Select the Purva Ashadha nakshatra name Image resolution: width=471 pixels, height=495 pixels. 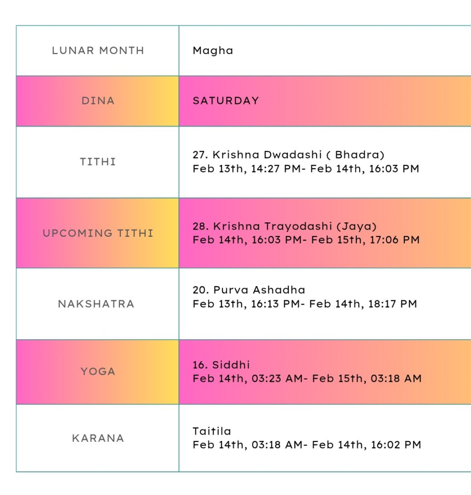pos(249,290)
